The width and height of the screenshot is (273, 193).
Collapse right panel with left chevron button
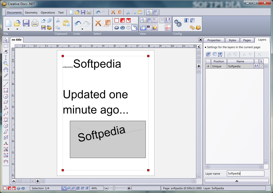coord(199,47)
